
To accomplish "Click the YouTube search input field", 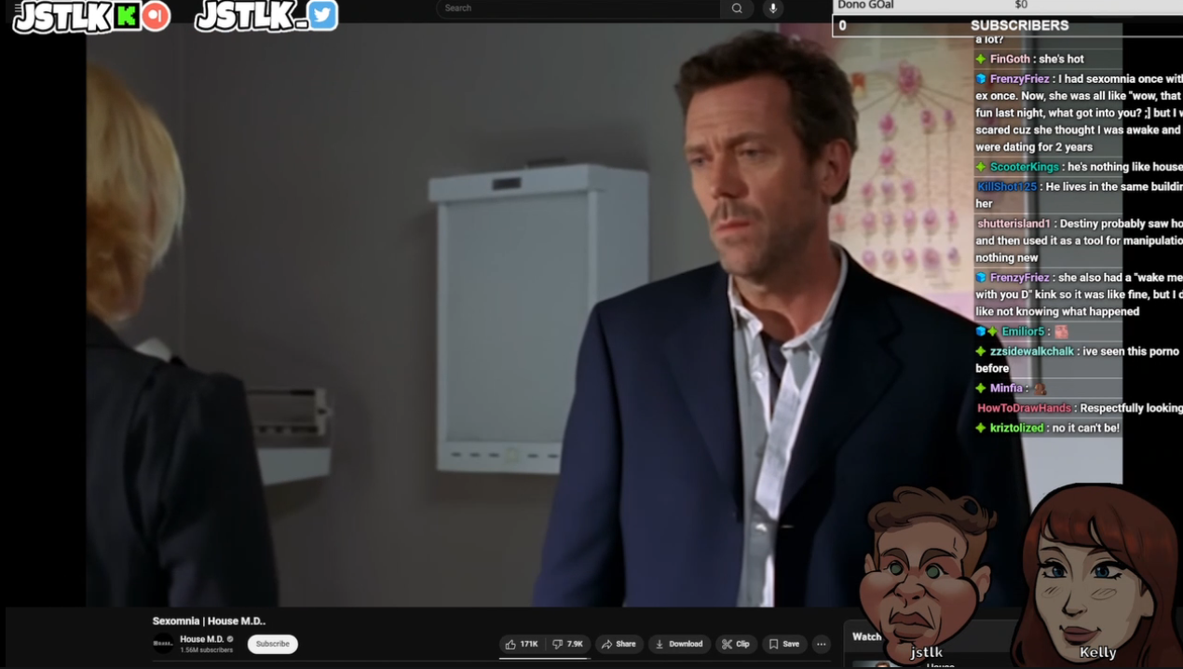I will tap(578, 8).
